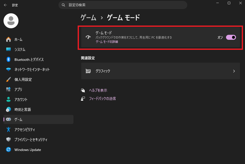Image resolution: width=245 pixels, height=164 pixels.
Task: Click the Home house icon in sidebar
Action: click(x=8, y=39)
